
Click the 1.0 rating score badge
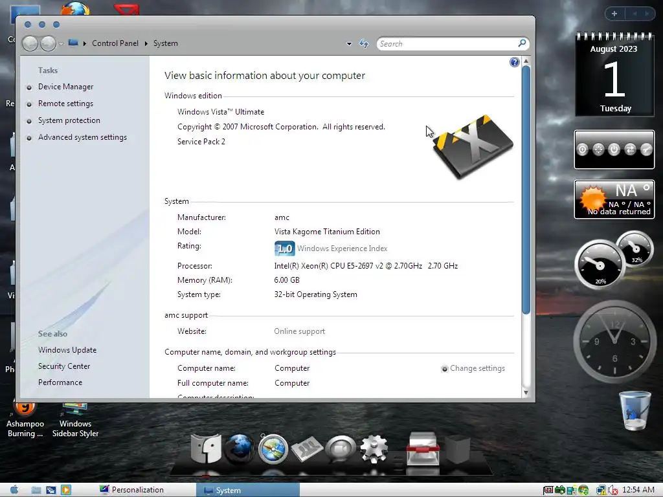(285, 248)
